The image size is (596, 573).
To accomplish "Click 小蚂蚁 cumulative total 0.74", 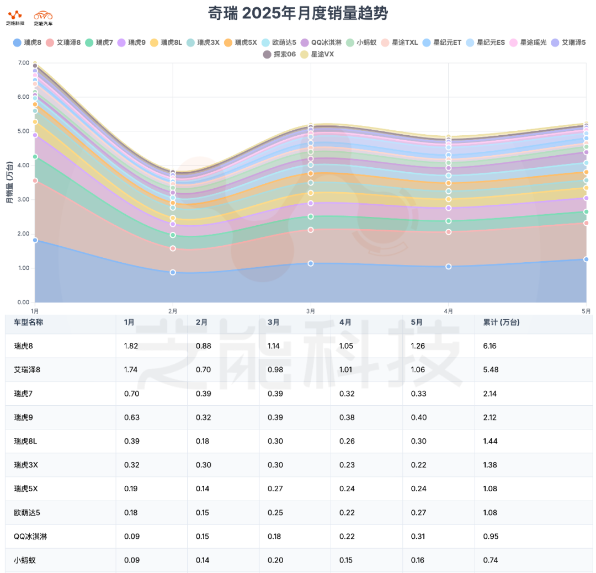I will [491, 560].
